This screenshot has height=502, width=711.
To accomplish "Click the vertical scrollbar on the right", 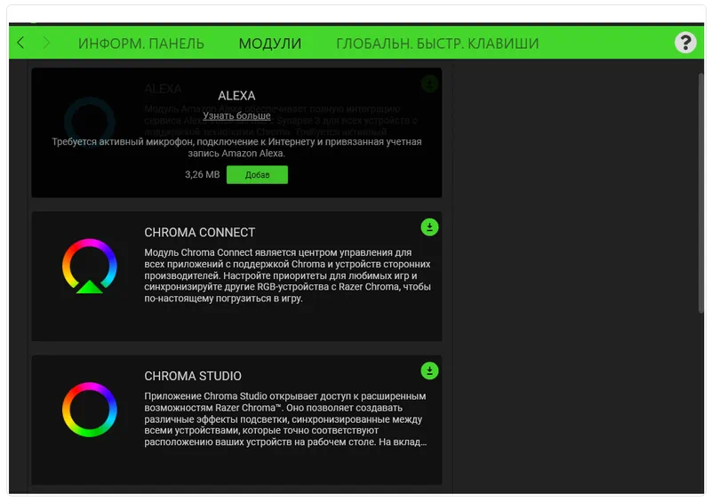I will coord(701,193).
